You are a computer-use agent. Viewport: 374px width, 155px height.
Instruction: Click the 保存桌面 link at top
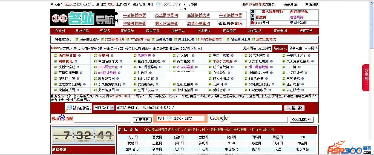290,4
